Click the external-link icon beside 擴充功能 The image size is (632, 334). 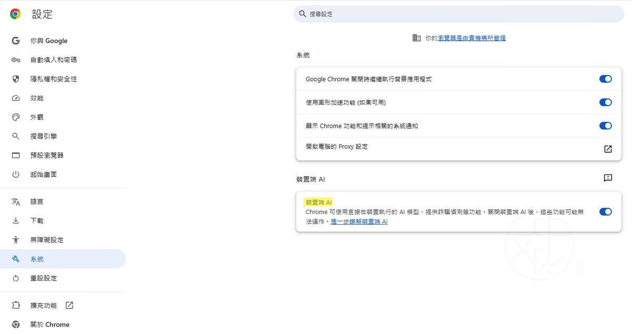tap(70, 305)
